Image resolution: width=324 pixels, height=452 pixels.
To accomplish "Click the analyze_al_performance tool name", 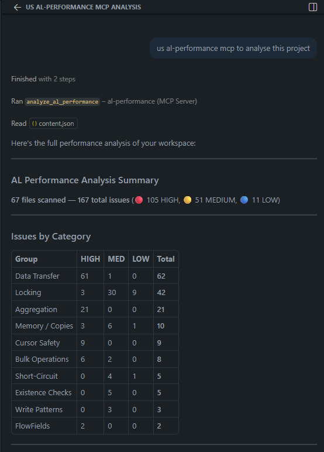I will point(62,102).
